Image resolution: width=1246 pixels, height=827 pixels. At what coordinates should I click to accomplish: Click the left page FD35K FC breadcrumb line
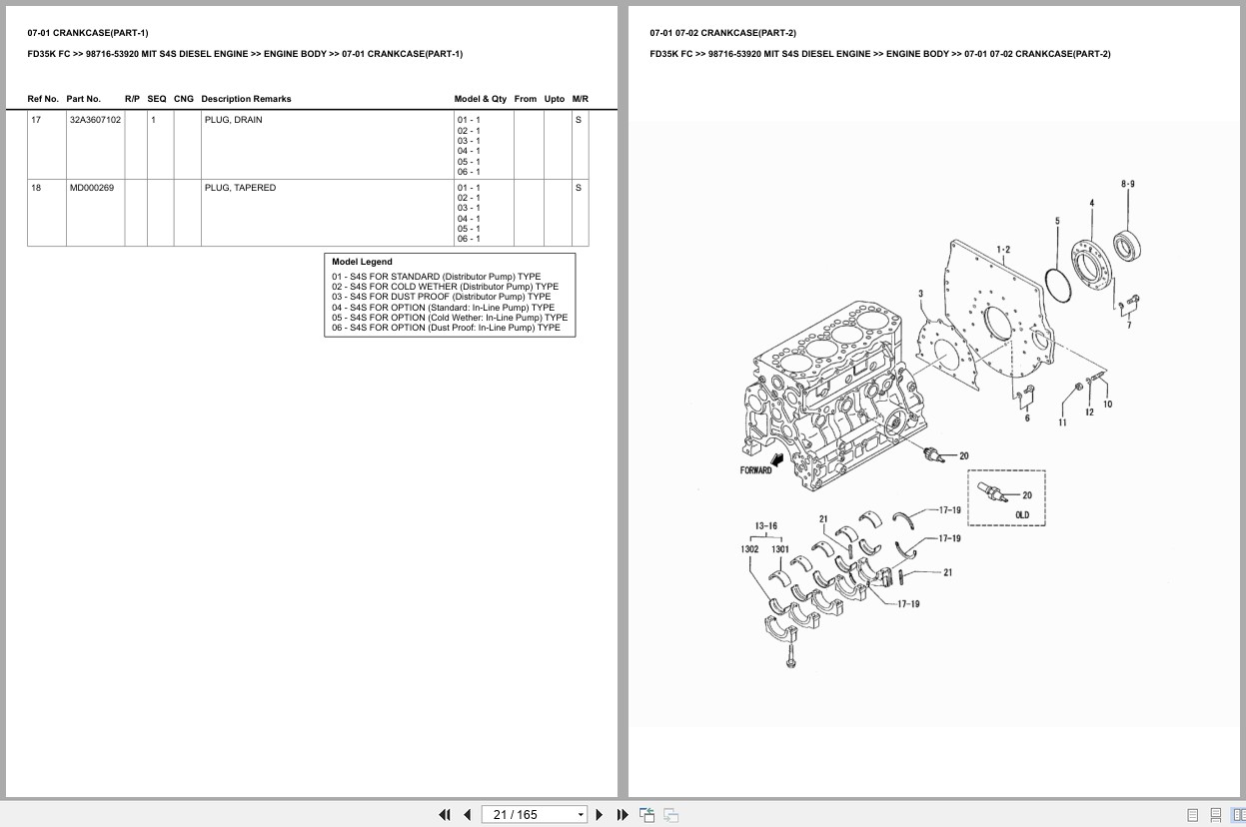(245, 54)
